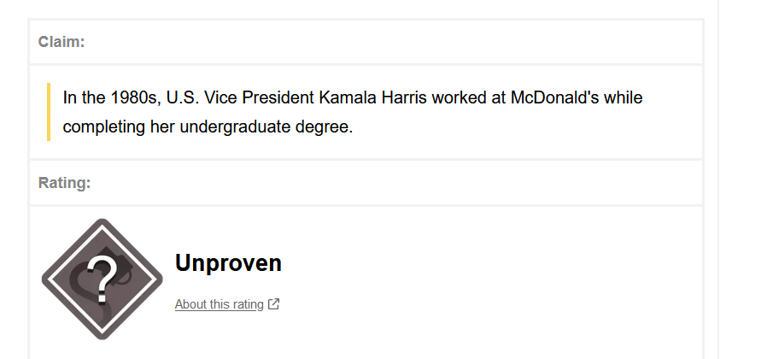The height and width of the screenshot is (359, 767).
Task: Open the About this rating link
Action: pyautogui.click(x=220, y=304)
